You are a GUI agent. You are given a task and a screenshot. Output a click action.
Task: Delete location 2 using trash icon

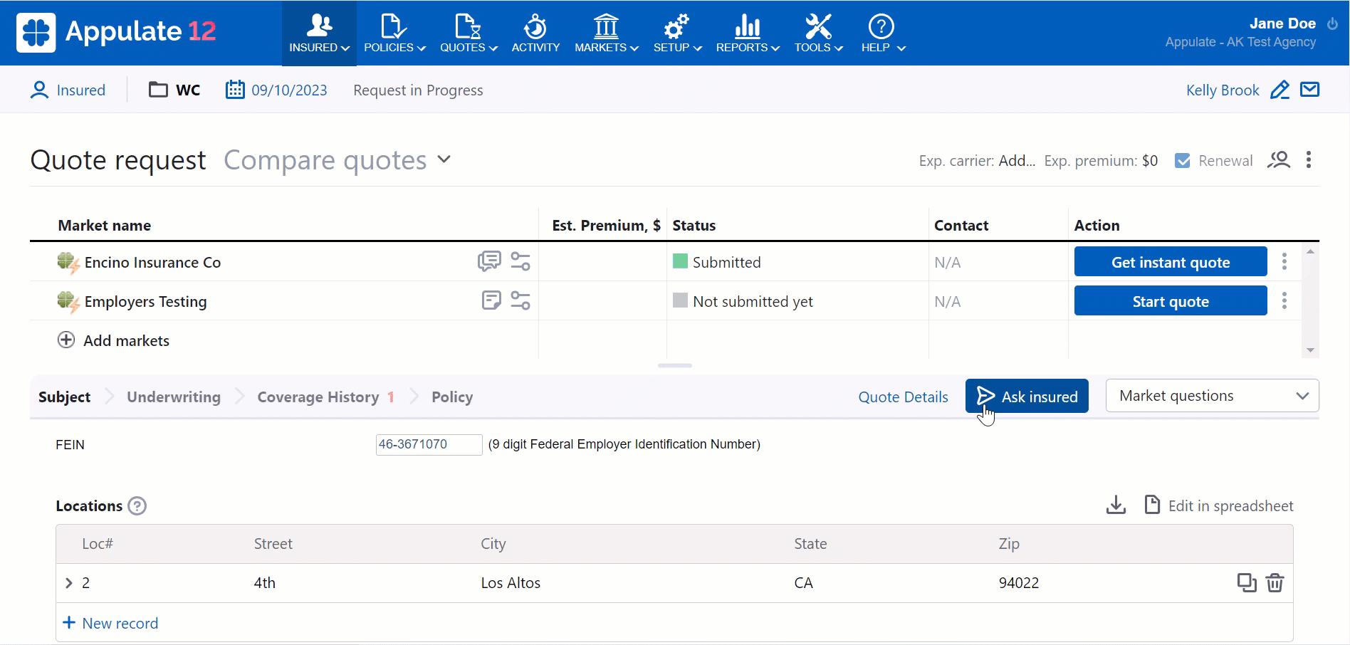tap(1275, 583)
